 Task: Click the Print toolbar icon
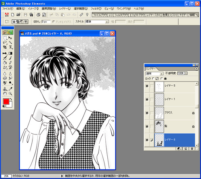38,14
